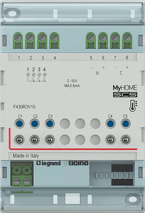Click the green screw terminal above number 1

pyautogui.click(x=18, y=40)
